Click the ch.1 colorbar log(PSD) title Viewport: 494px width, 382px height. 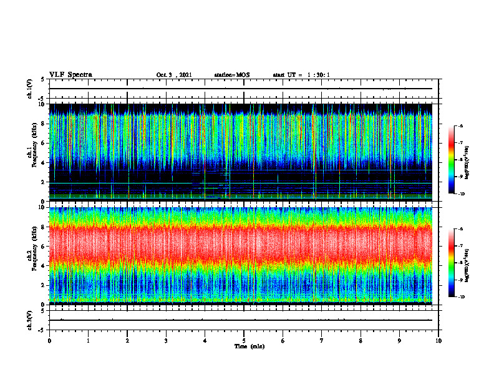[x=467, y=162]
